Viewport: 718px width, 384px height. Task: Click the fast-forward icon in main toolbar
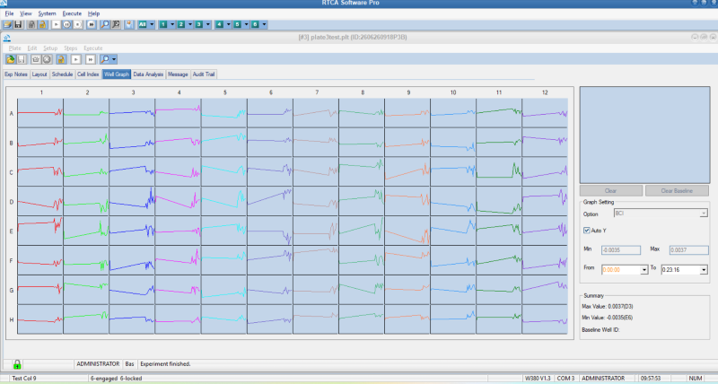coord(92,25)
